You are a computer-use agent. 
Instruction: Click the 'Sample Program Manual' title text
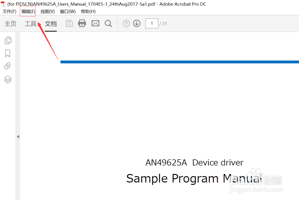194,179
